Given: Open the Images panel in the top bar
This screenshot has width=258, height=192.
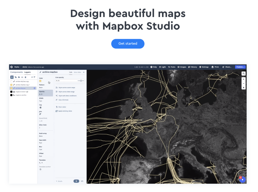Looking at the screenshot, I should (x=182, y=67).
